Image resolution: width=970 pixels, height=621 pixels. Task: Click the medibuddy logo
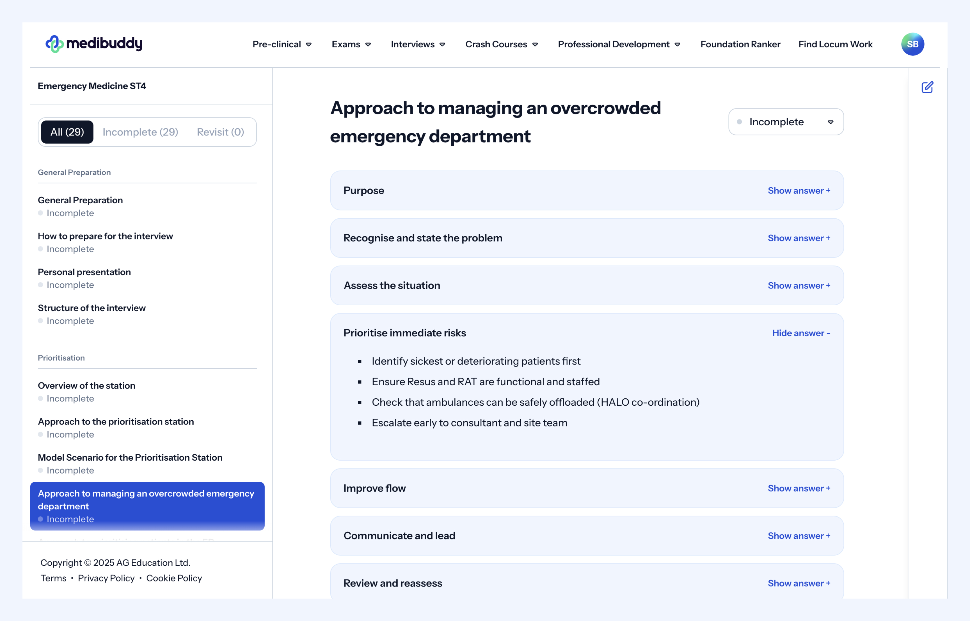94,43
